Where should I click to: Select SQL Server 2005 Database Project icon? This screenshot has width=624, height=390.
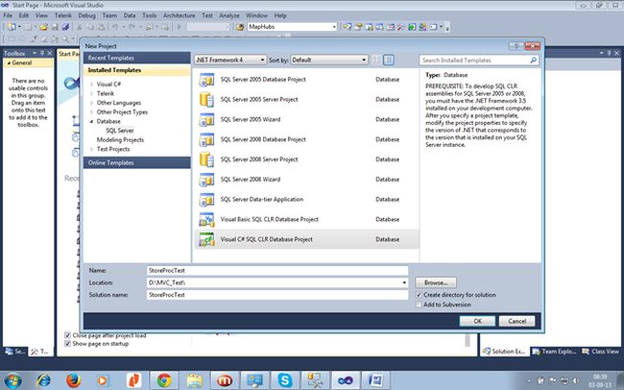coord(206,80)
